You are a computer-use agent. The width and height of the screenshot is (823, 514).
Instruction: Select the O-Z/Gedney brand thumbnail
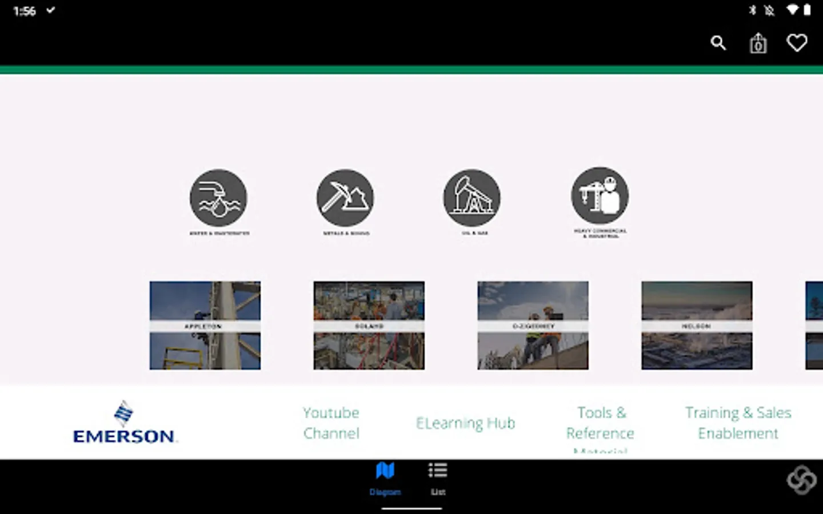pyautogui.click(x=532, y=325)
